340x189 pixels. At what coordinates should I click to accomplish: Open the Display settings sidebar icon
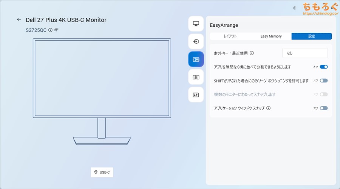(196, 24)
